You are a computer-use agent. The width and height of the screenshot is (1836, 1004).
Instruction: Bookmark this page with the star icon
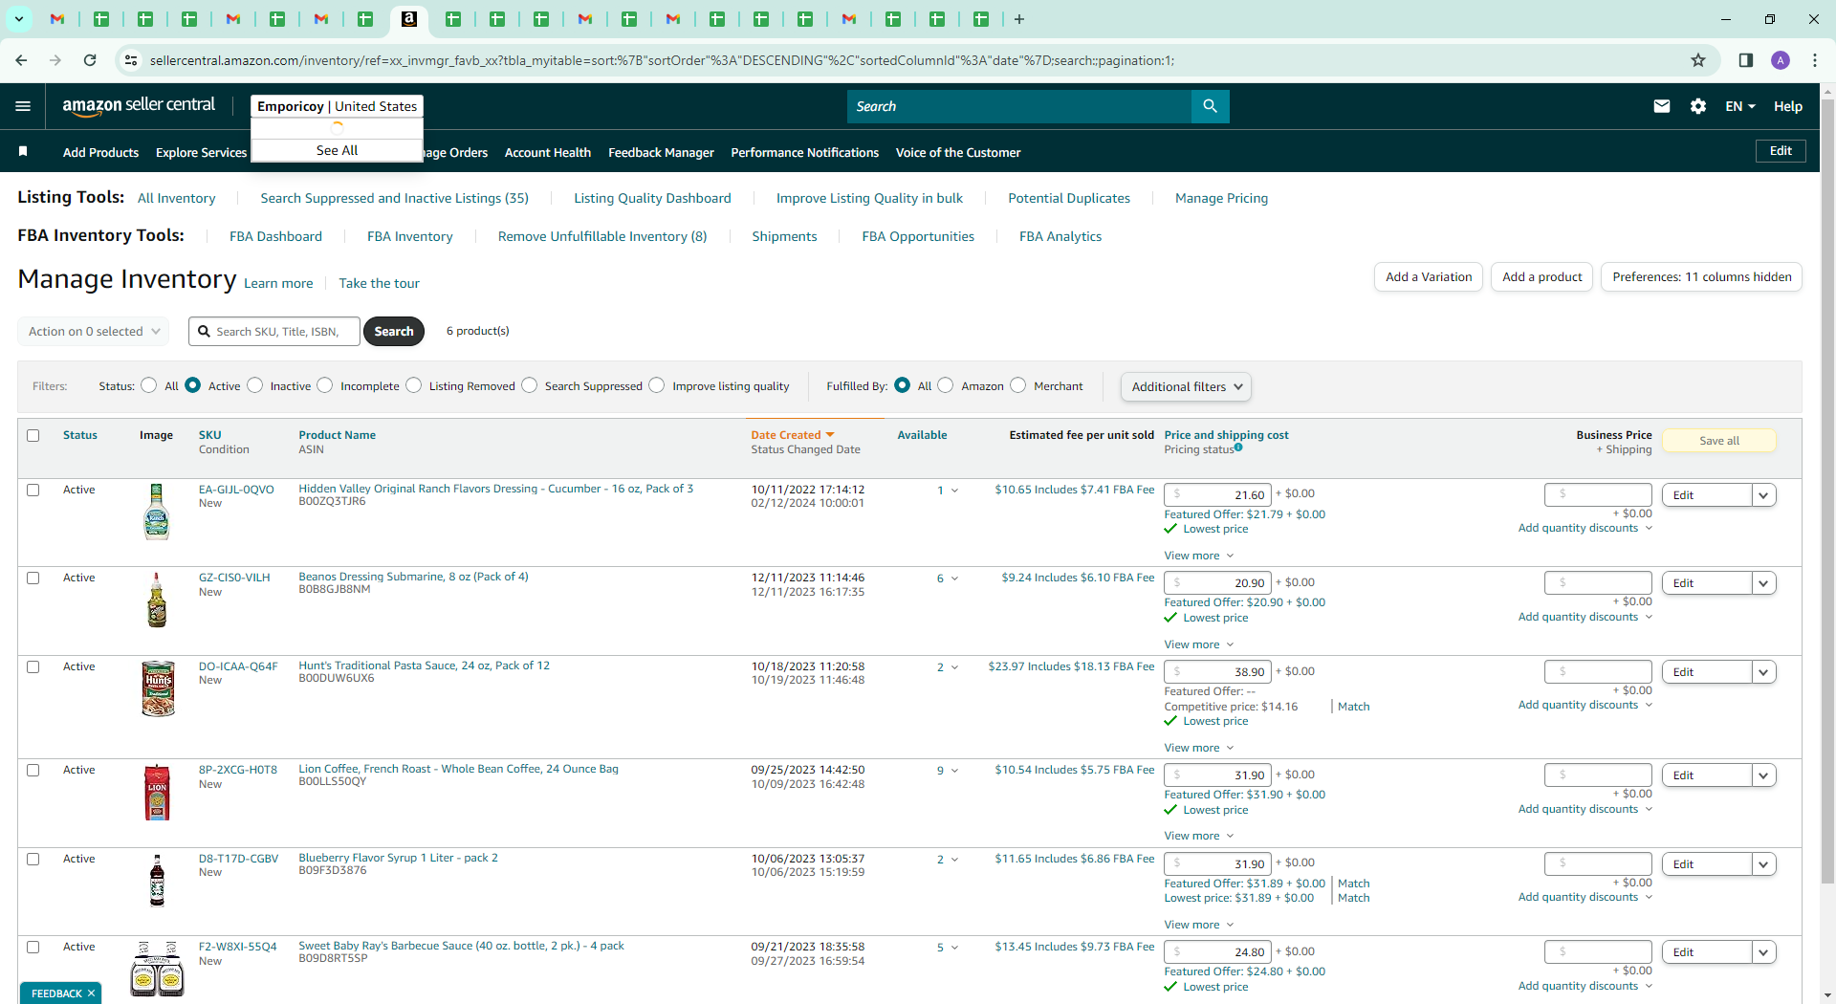coord(1698,60)
